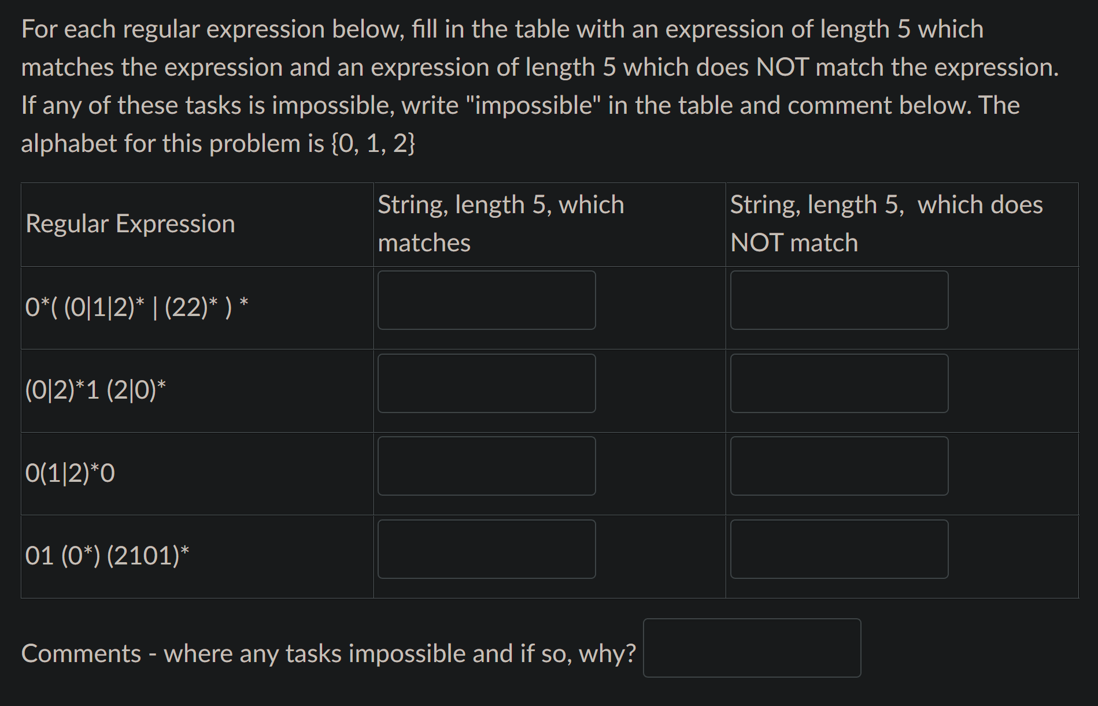
Task: Select the header reading String, length 5, which matches
Action: tap(501, 223)
